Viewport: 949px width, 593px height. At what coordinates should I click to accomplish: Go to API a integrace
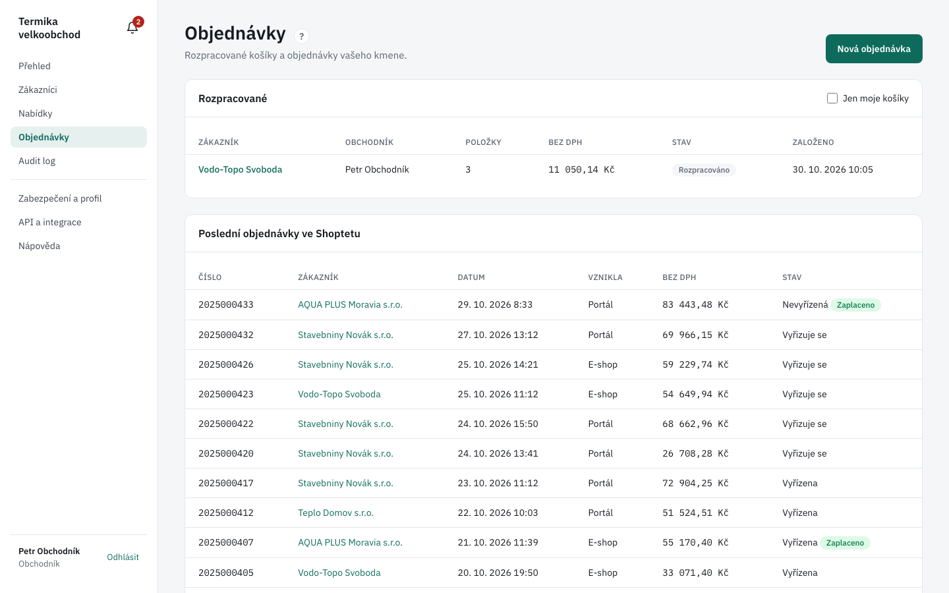[x=78, y=222]
